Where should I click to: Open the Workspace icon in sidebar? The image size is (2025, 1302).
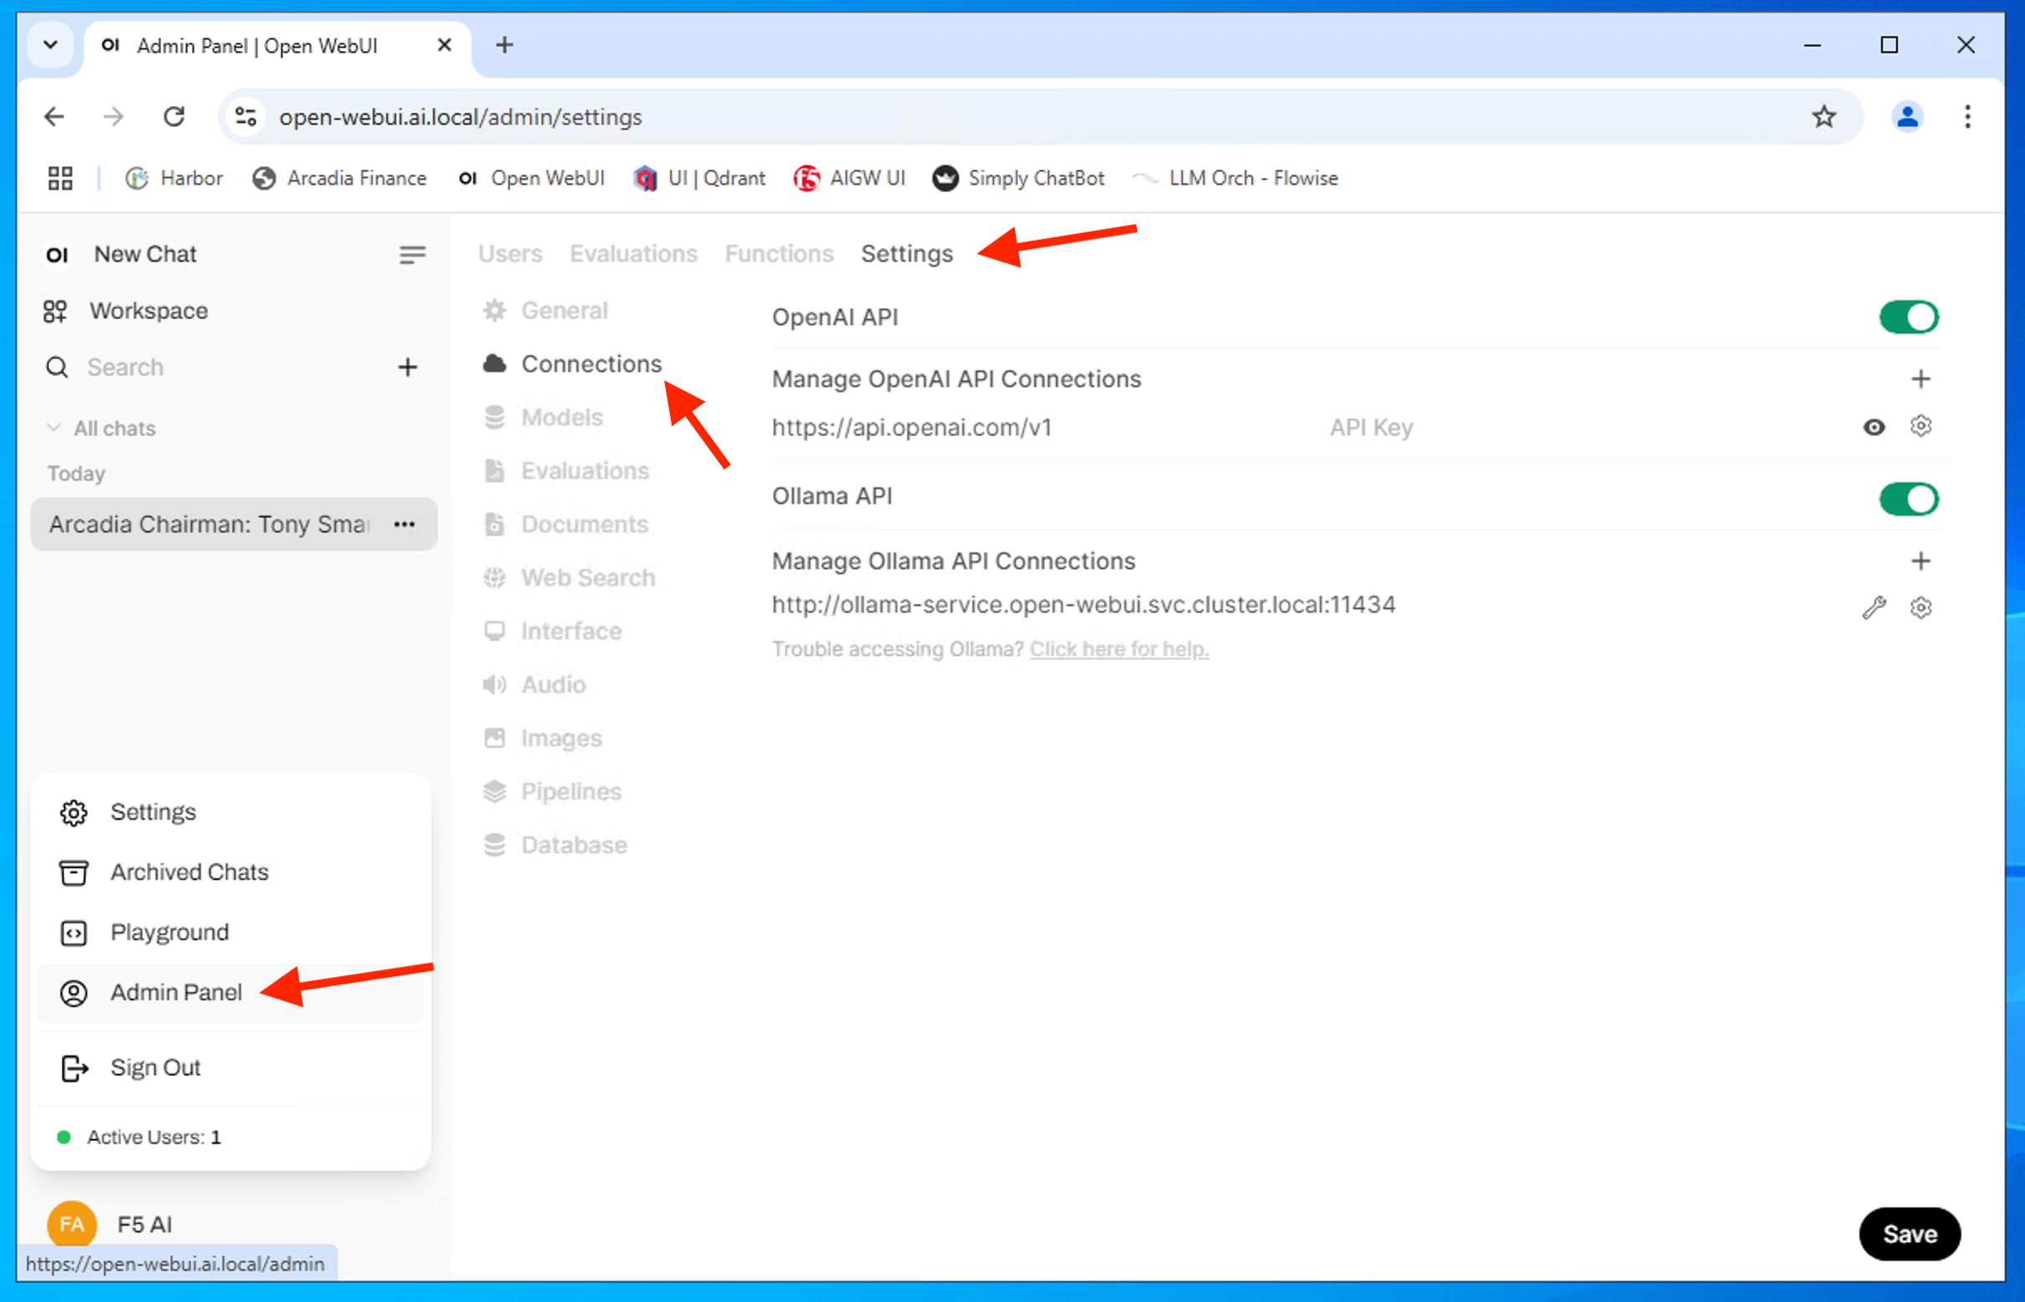(56, 311)
